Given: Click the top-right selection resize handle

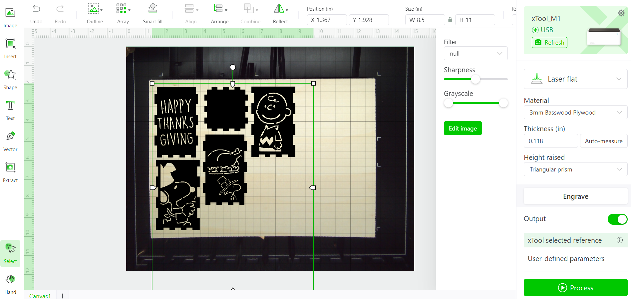Looking at the screenshot, I should tap(313, 83).
